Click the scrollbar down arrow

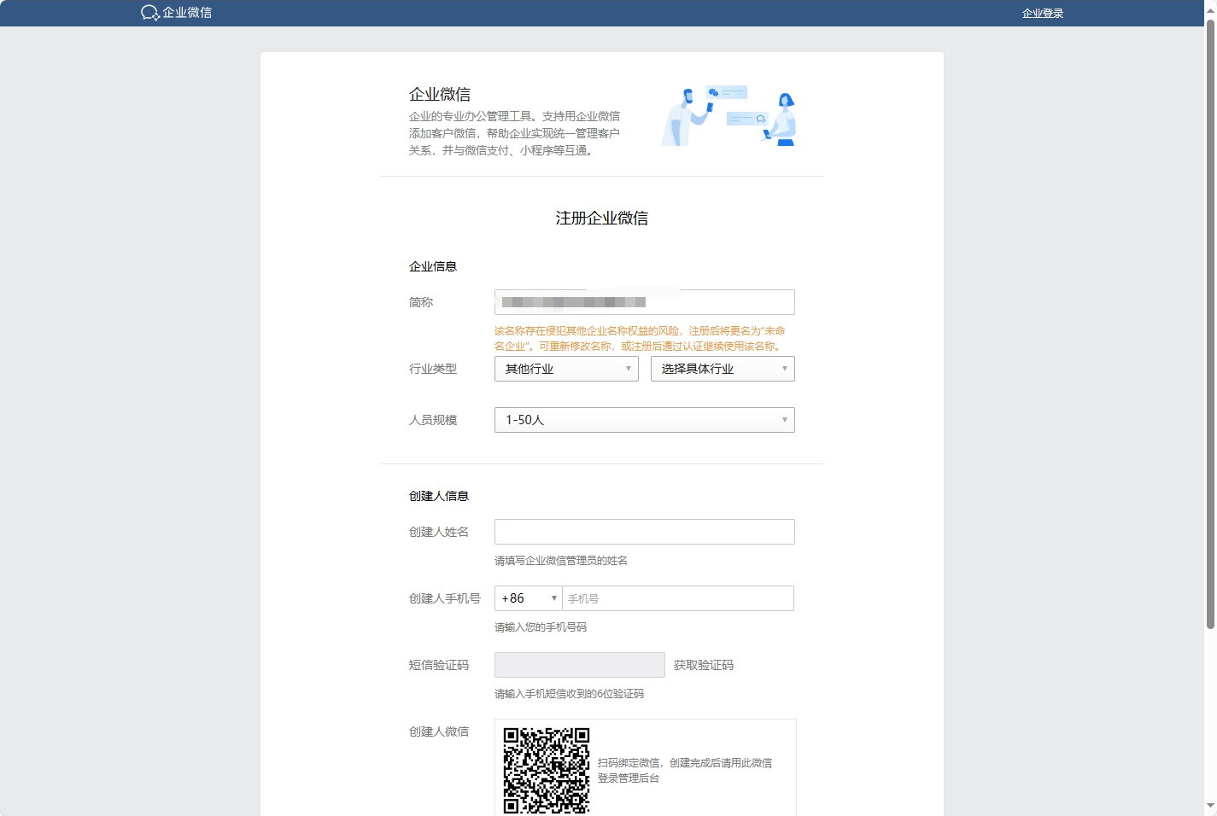pyautogui.click(x=1210, y=805)
